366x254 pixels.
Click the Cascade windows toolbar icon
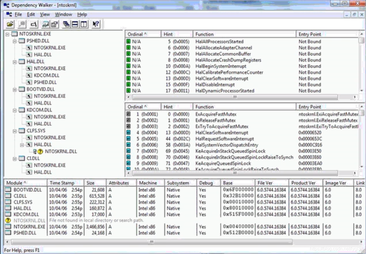tap(66, 24)
